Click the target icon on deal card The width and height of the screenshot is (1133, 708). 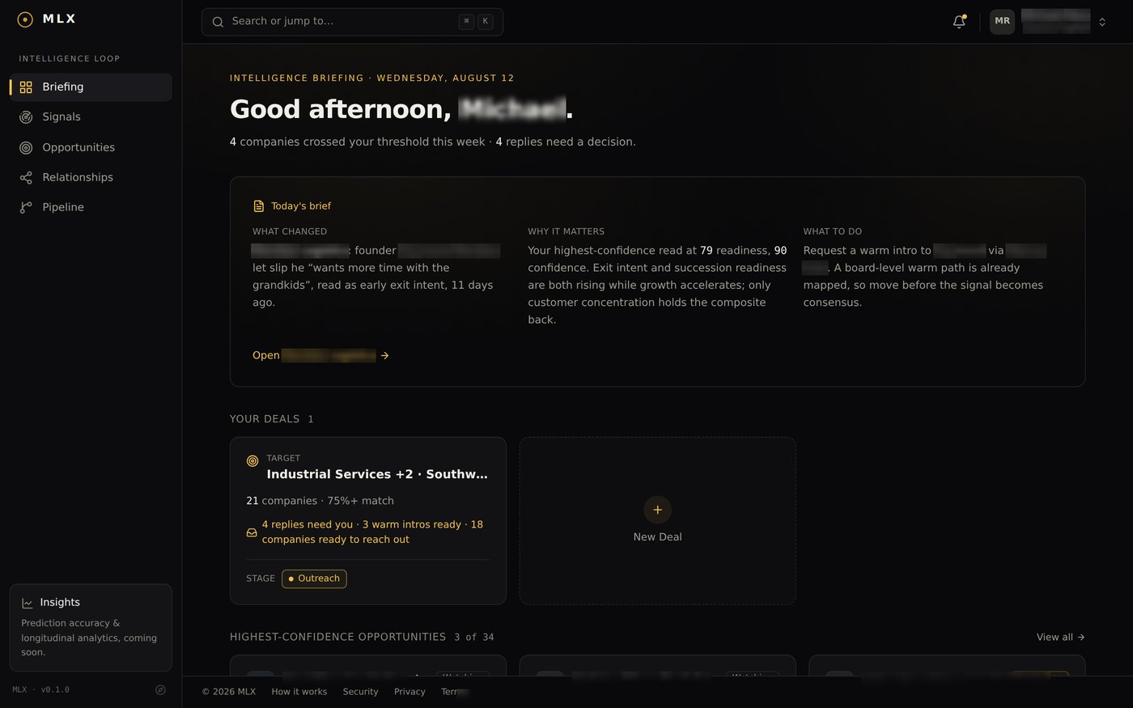coord(252,461)
